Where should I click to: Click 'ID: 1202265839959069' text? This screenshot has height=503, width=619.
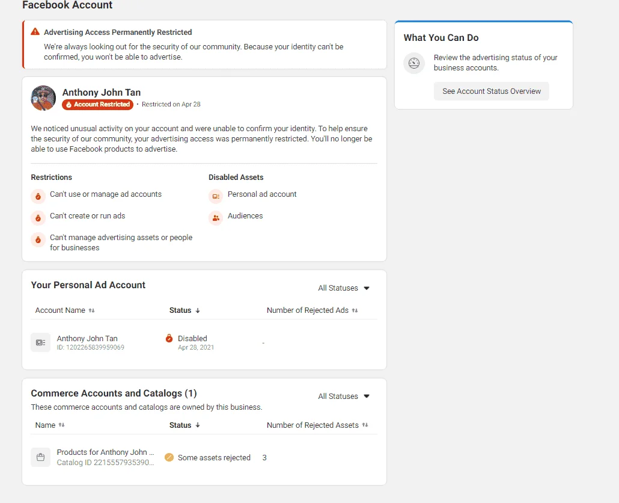90,347
